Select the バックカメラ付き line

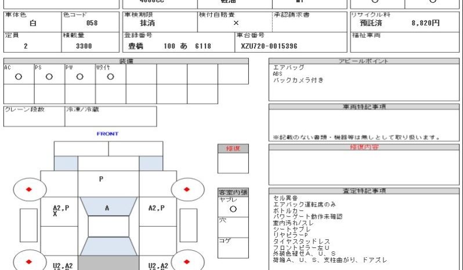click(x=299, y=80)
